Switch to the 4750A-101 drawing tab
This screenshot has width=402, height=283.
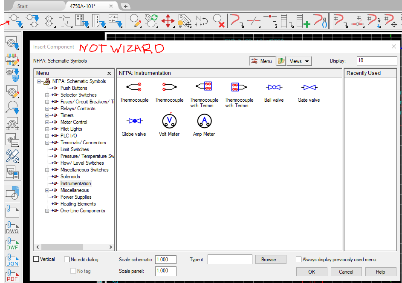click(83, 6)
